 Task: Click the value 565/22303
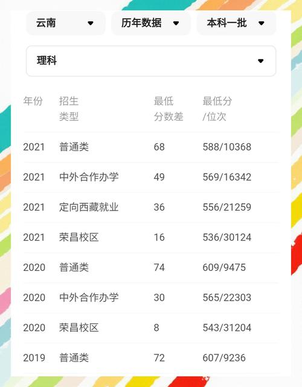click(227, 298)
